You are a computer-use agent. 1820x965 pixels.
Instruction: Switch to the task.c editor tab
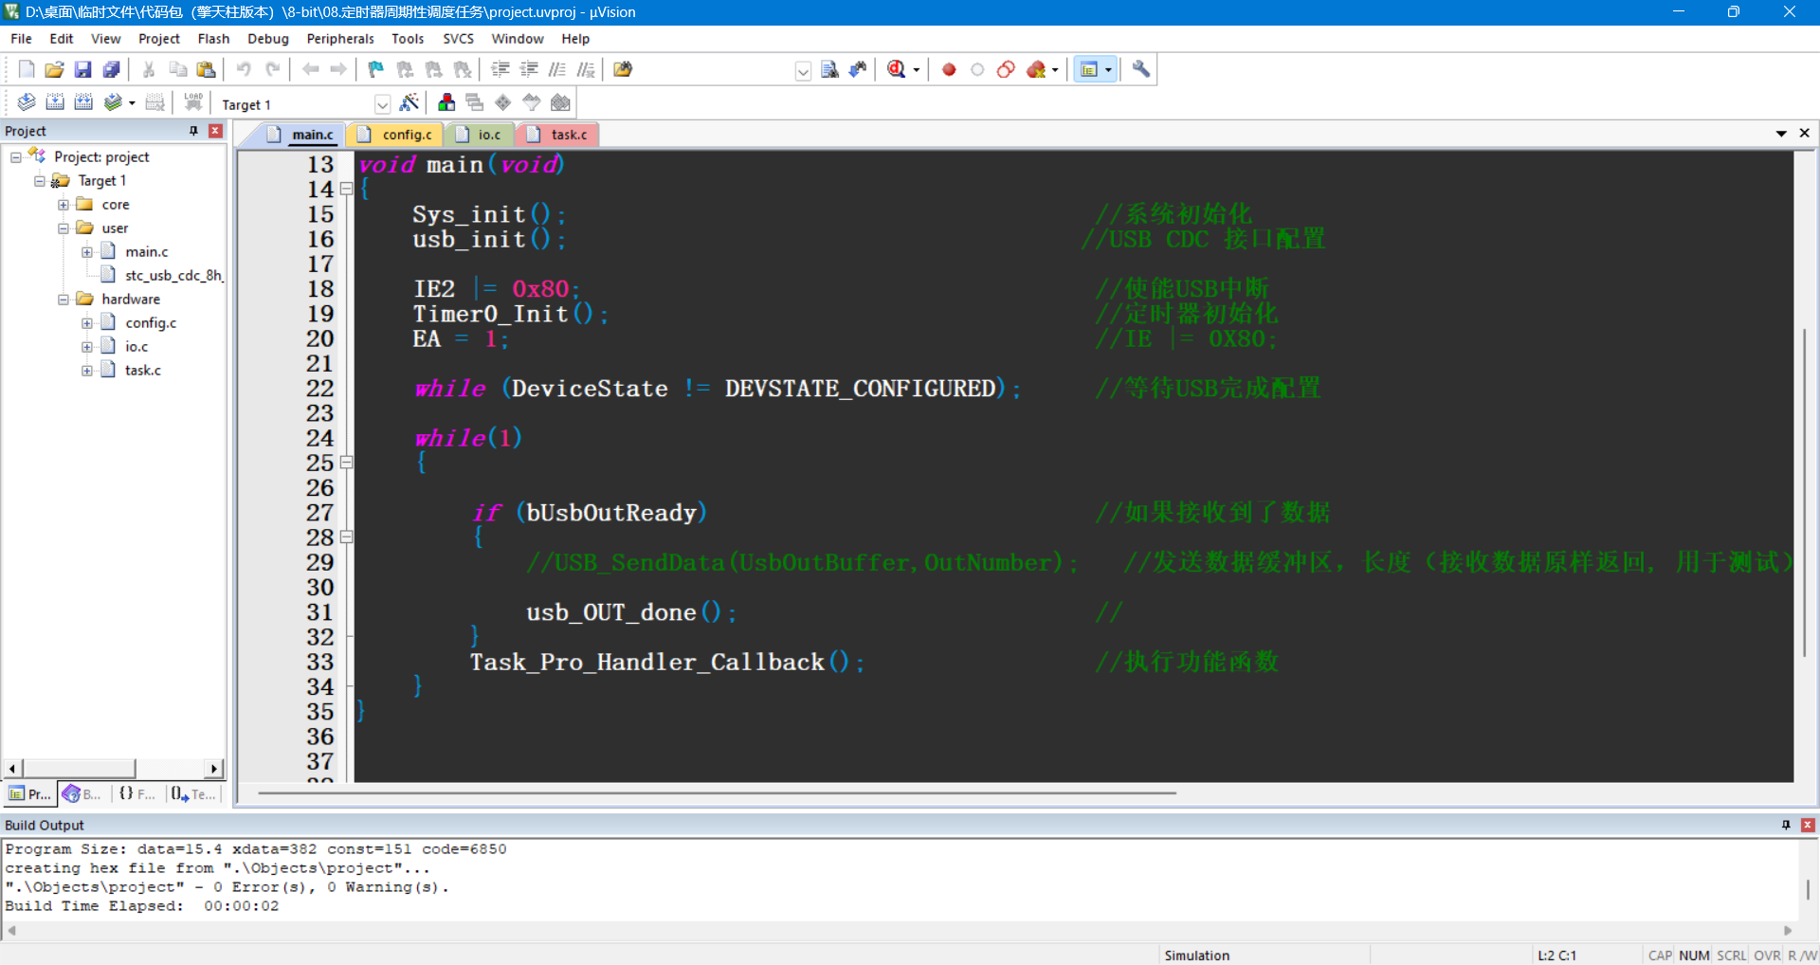tap(559, 135)
